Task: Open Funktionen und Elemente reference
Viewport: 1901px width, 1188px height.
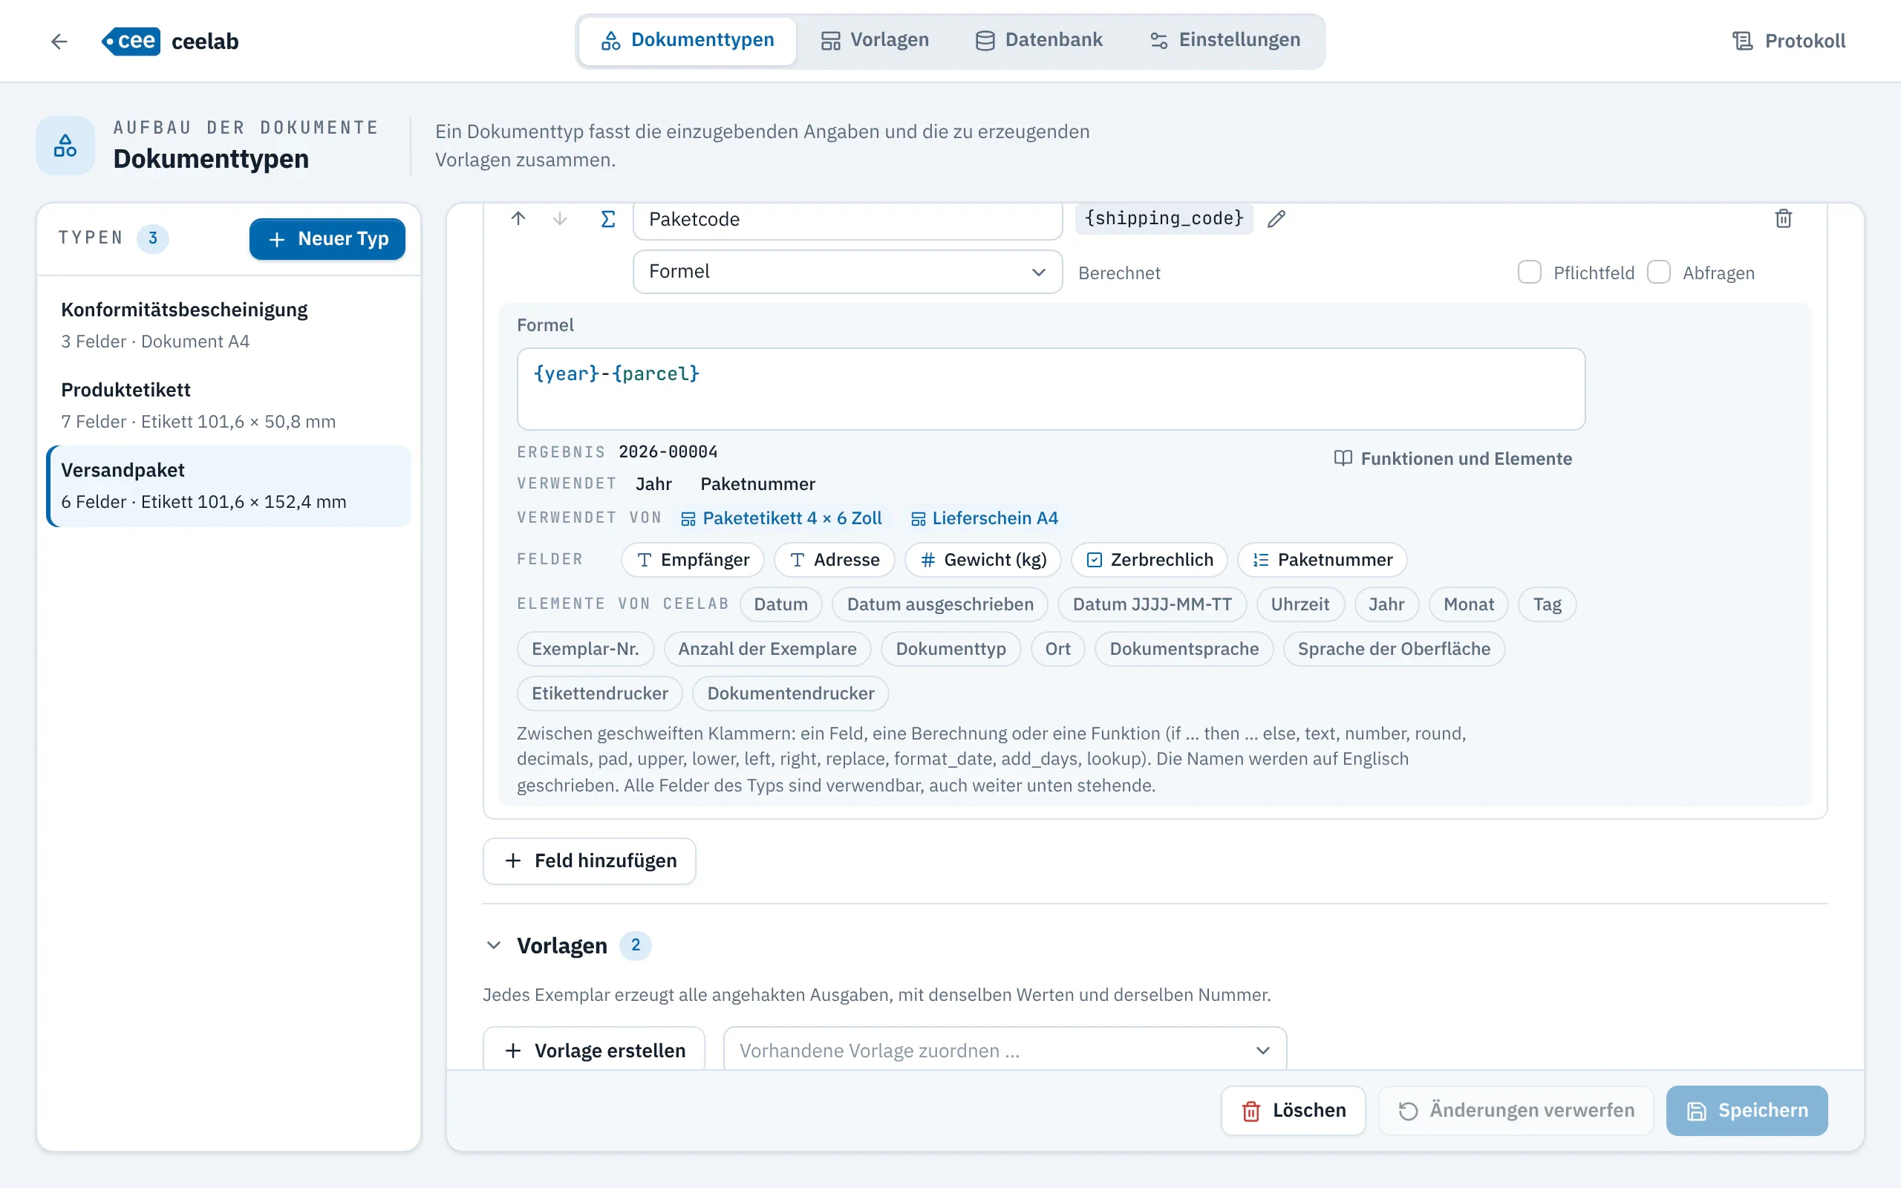Action: (x=1453, y=458)
